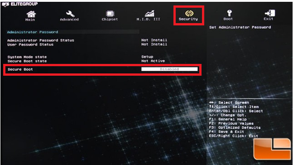
Task: Select the Secure Boot state row
Action: [86, 61]
